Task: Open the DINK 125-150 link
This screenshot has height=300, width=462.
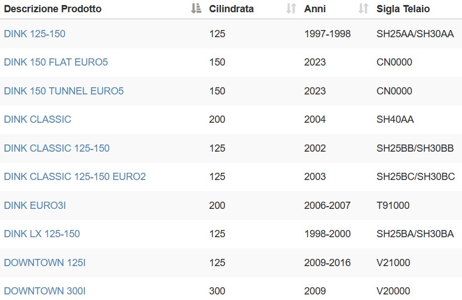Action: [x=35, y=34]
